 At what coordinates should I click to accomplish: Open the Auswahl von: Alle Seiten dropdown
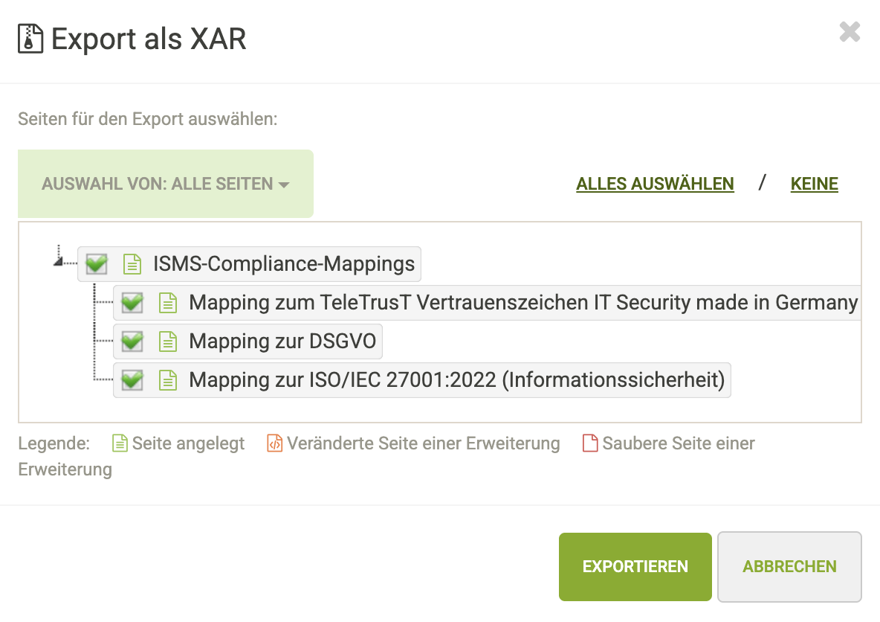[x=165, y=184]
